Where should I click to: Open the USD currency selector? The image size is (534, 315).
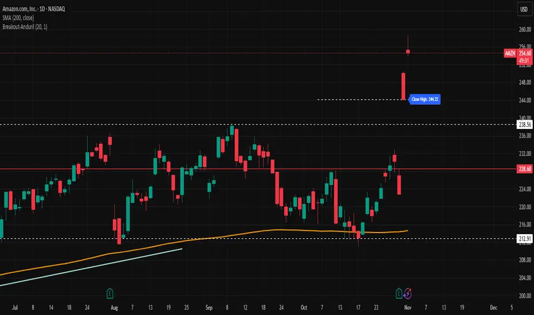tap(524, 9)
